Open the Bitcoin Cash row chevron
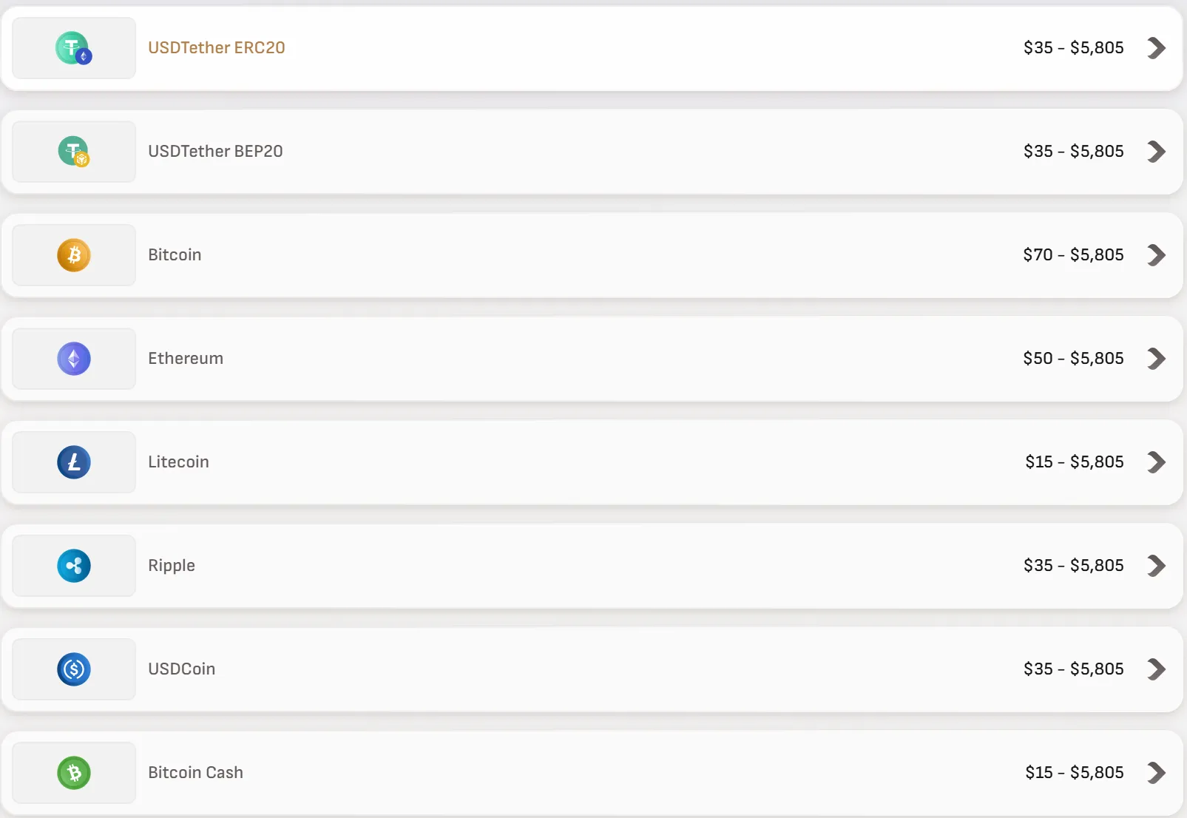Image resolution: width=1187 pixels, height=818 pixels. point(1156,773)
